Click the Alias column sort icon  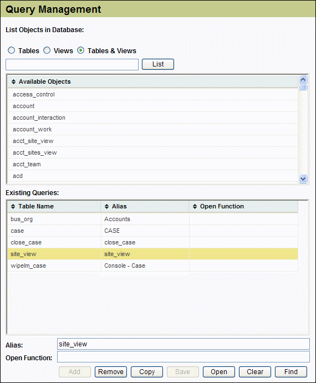click(x=106, y=206)
